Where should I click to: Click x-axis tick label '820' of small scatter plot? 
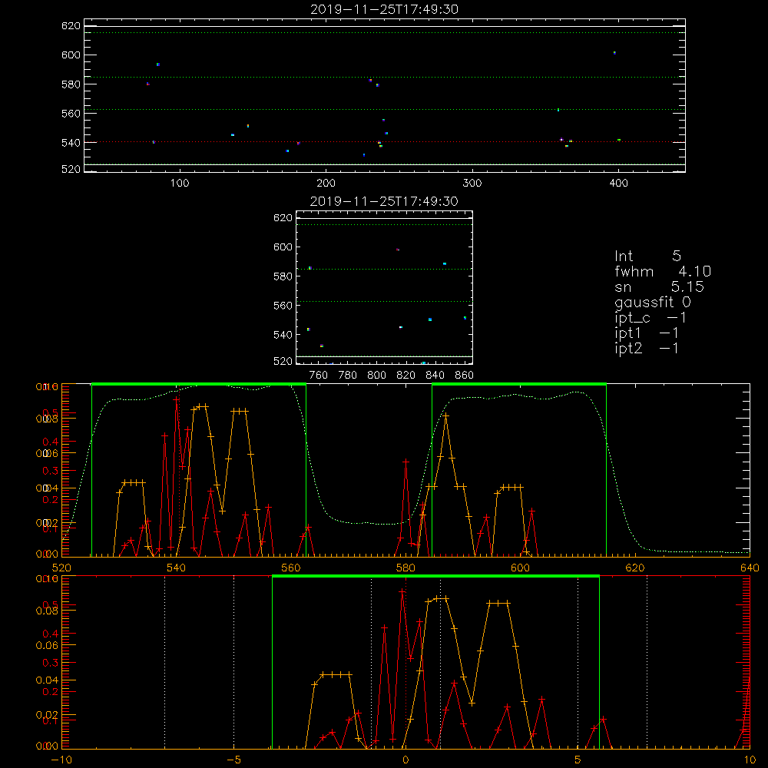point(406,376)
